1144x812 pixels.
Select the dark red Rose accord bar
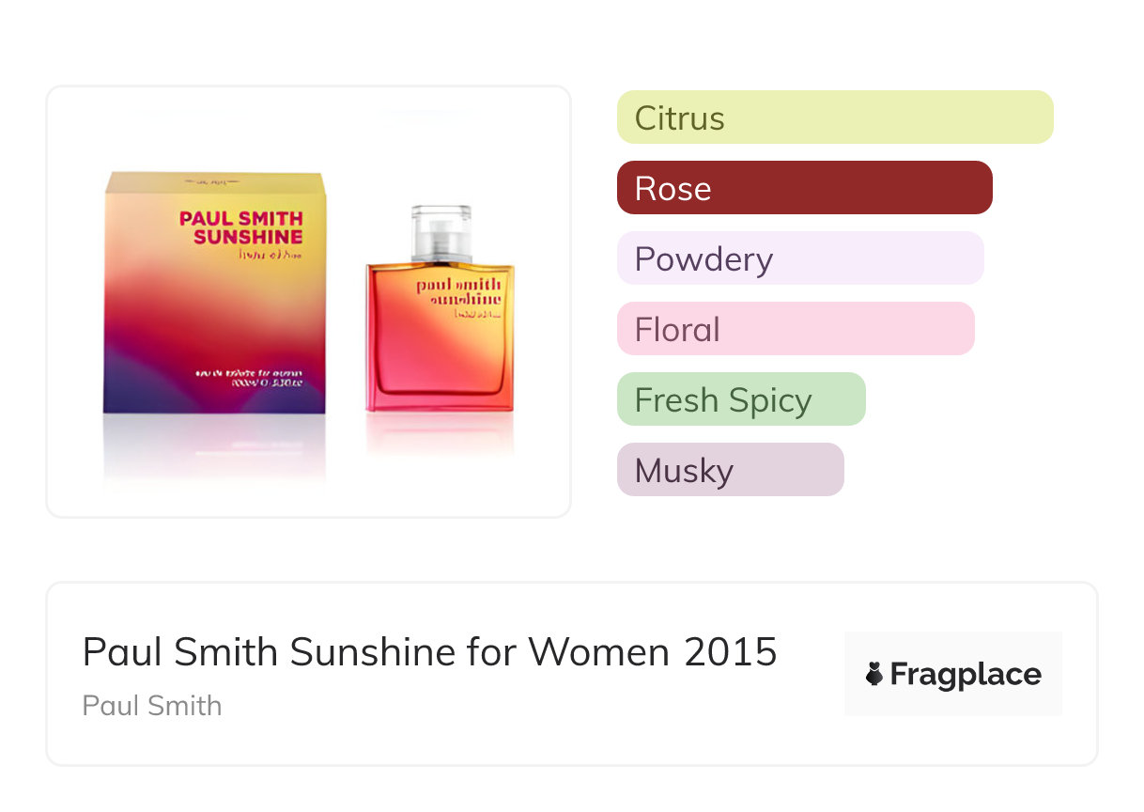point(804,188)
